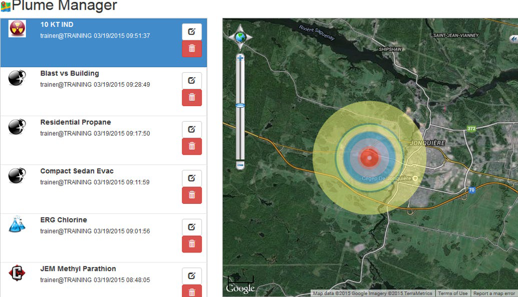Select the Compact Sedan Evac entry title

coord(77,171)
